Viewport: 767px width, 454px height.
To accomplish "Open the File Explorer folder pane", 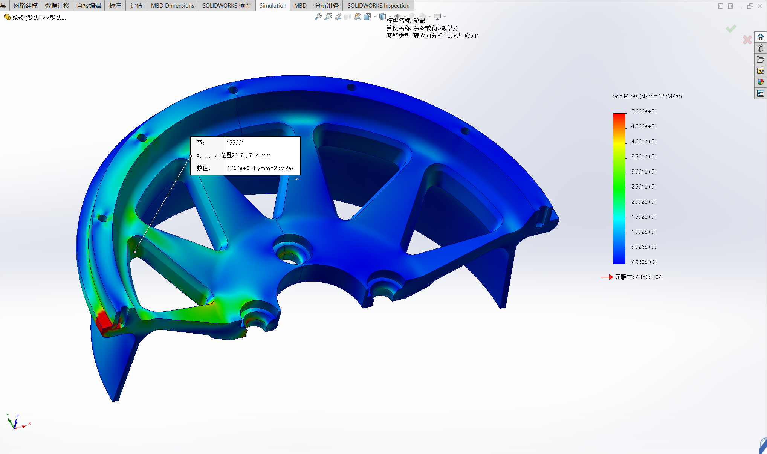I will [761, 59].
